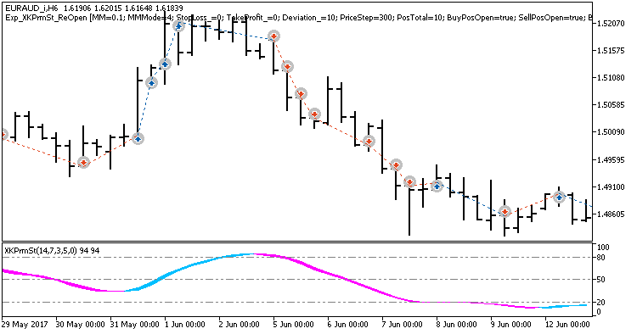The height and width of the screenshot is (334, 637).
Task: Select the third sell arrow after 5 Jun 00:00
Action: [x=301, y=94]
